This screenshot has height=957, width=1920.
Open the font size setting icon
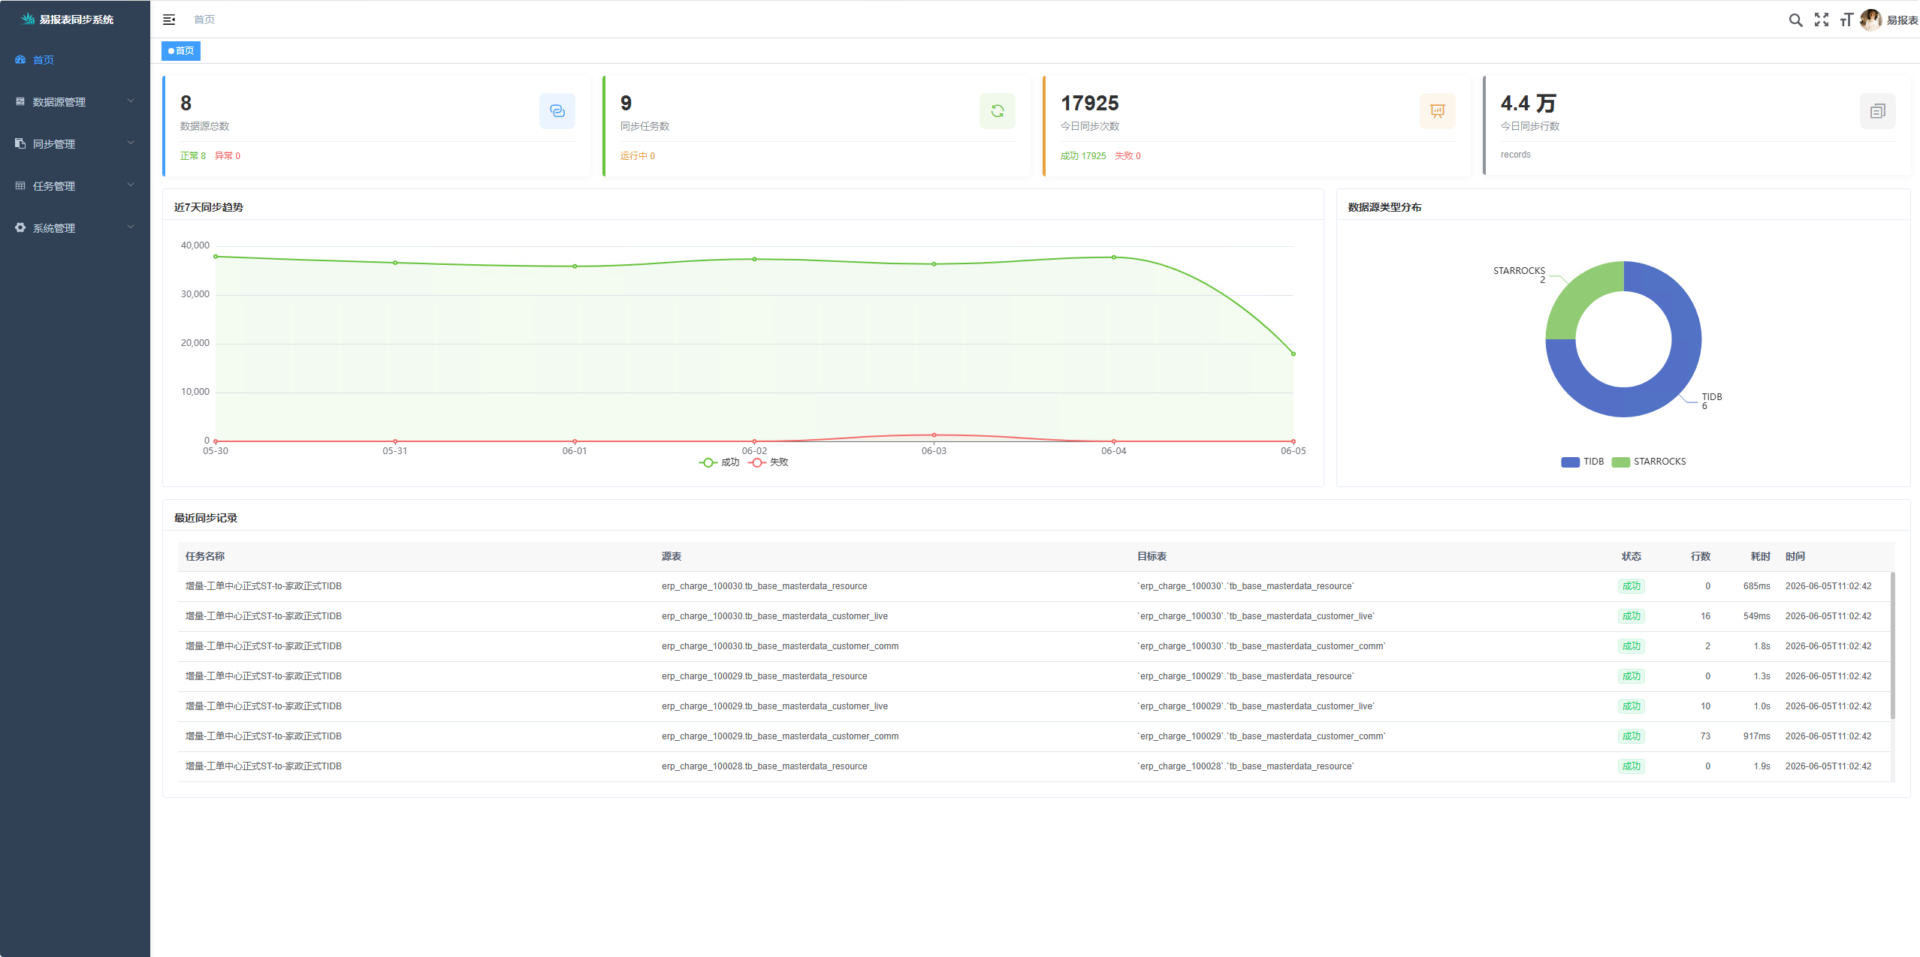(x=1846, y=20)
